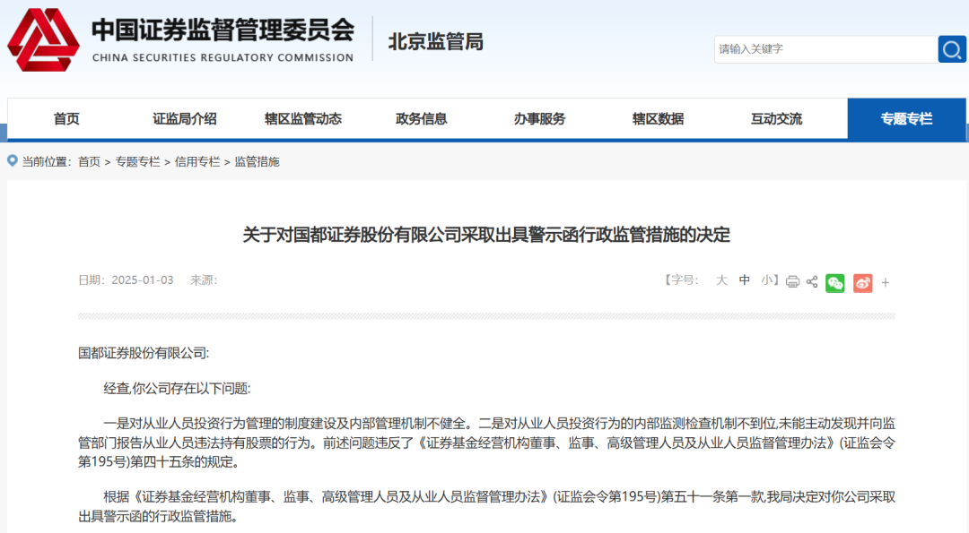Print the article using printer icon

[x=792, y=281]
